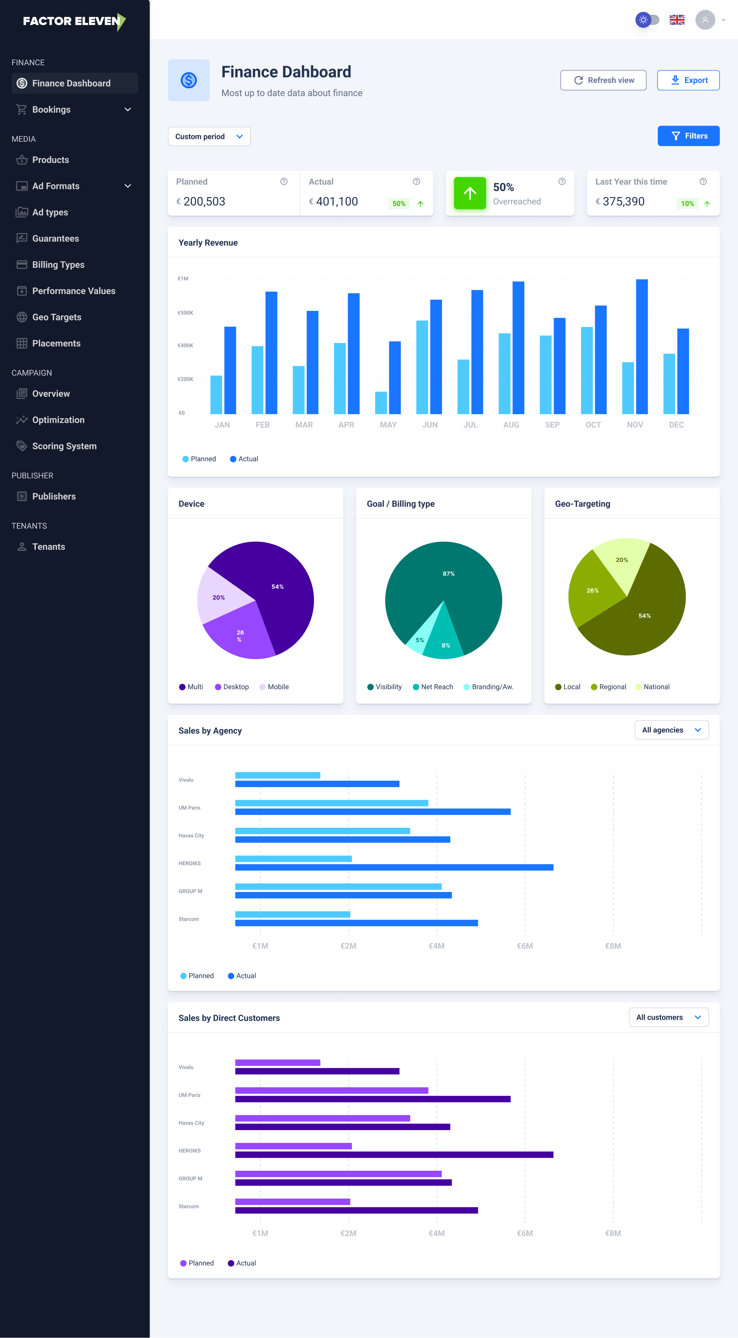Click the large dollar icon beside page title
Image resolution: width=738 pixels, height=1338 pixels.
coord(189,80)
